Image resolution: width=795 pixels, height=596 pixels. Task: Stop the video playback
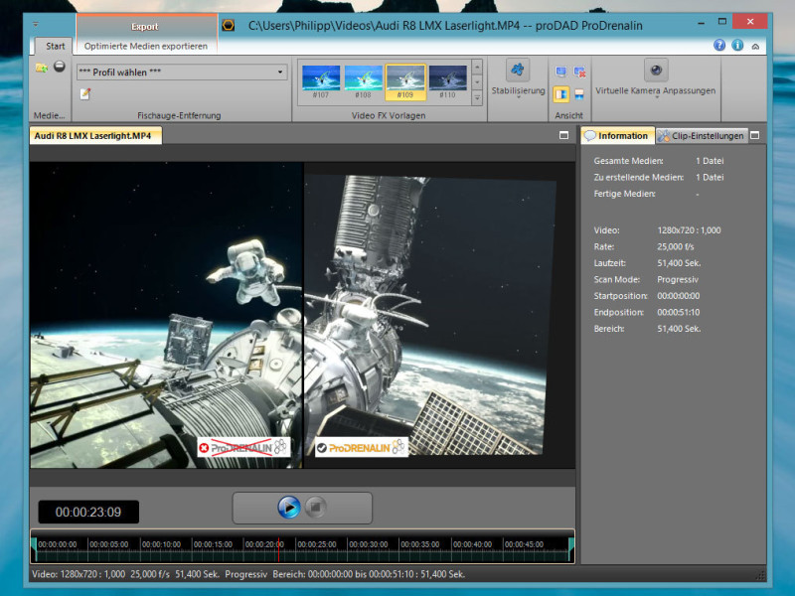[315, 508]
